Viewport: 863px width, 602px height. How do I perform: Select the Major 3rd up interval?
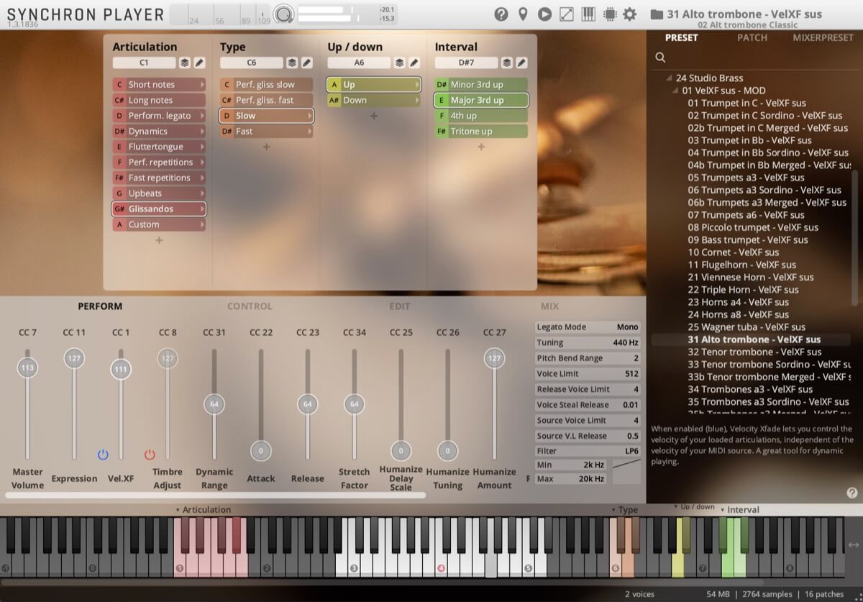point(480,100)
